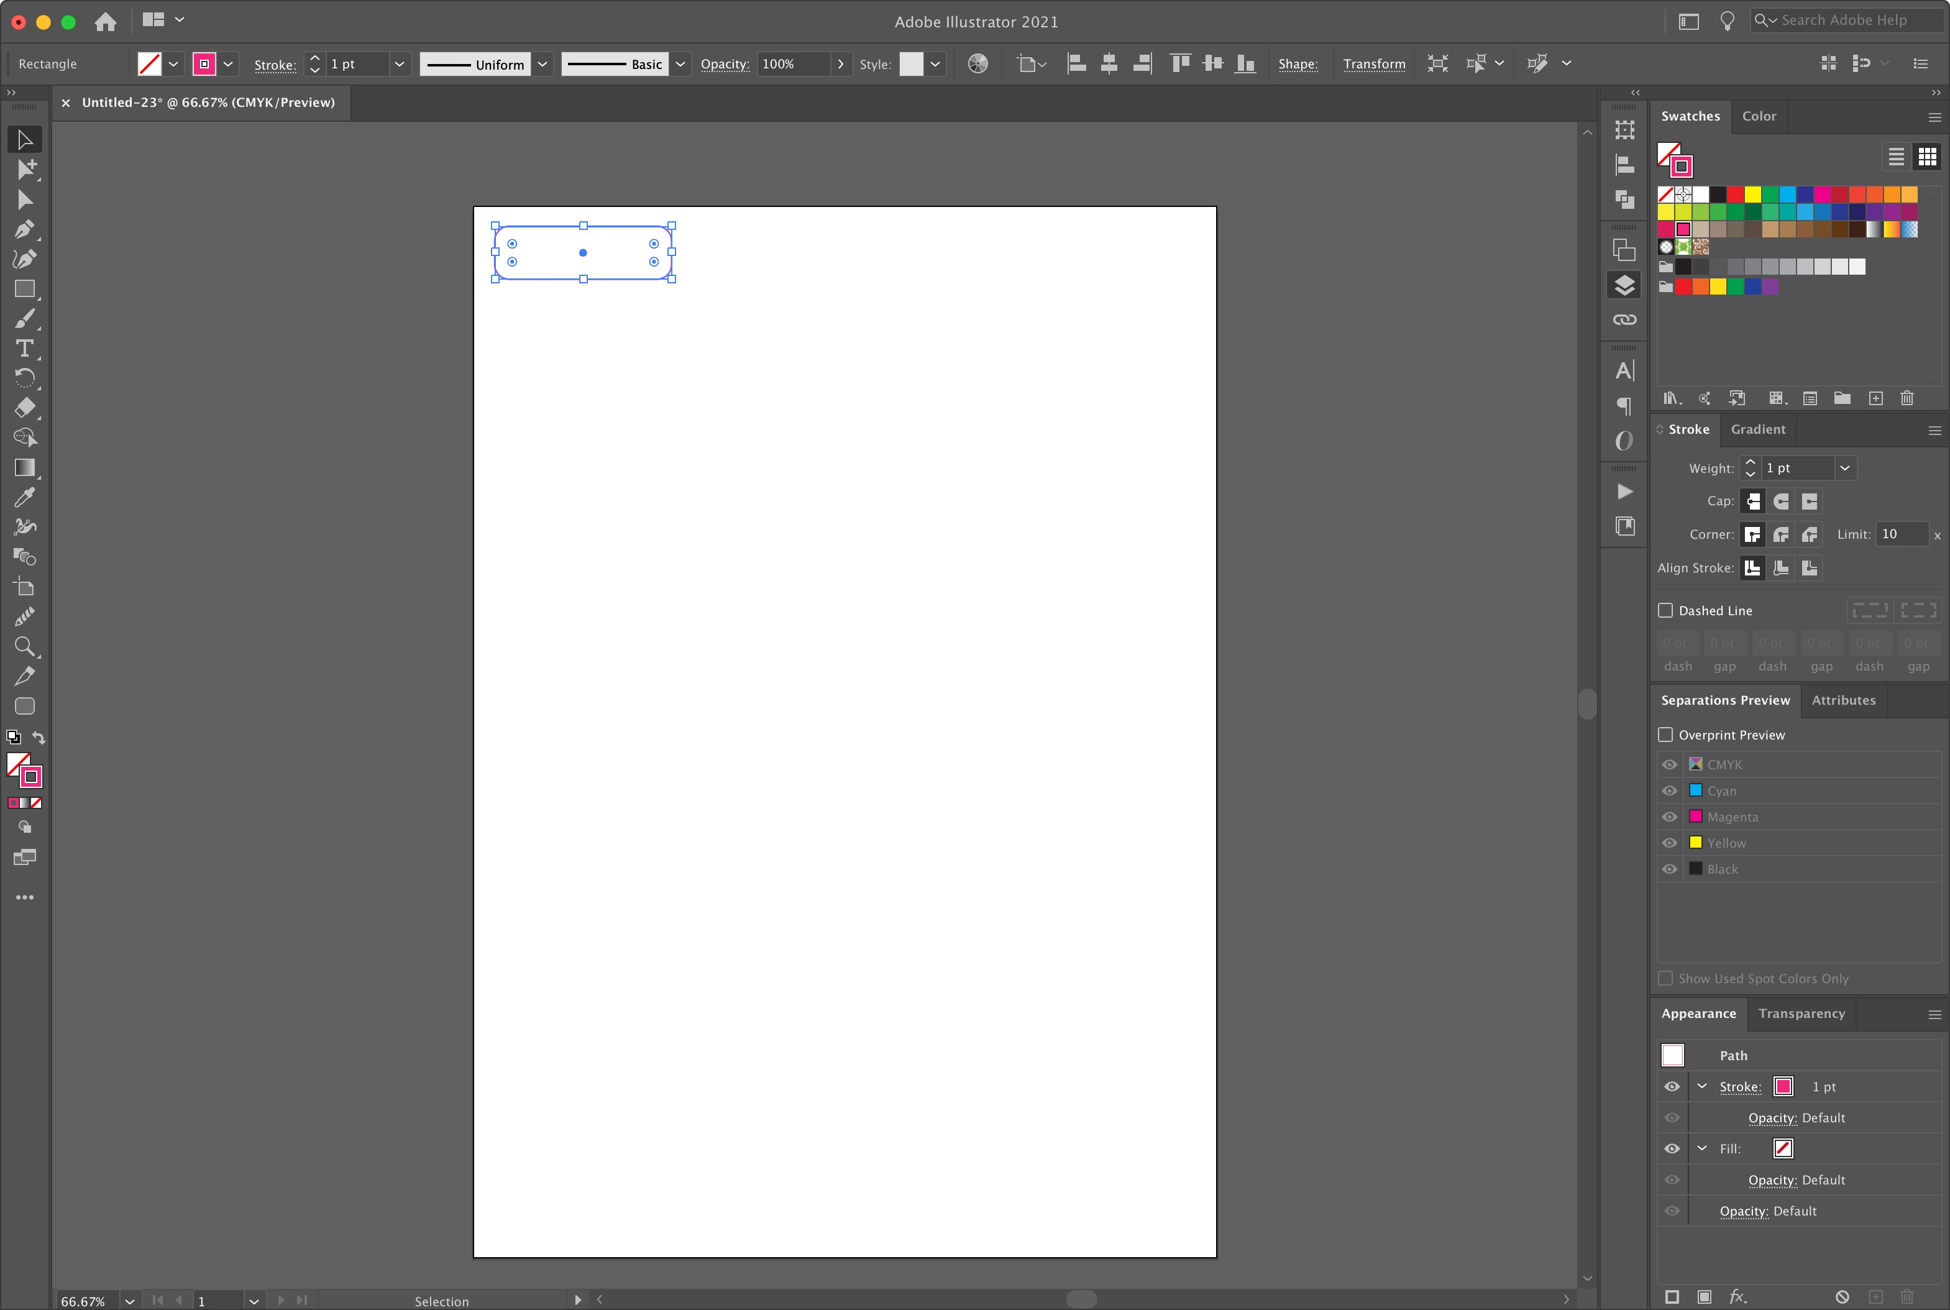Select Round Cap in Stroke panel
The height and width of the screenshot is (1310, 1950).
click(x=1781, y=502)
